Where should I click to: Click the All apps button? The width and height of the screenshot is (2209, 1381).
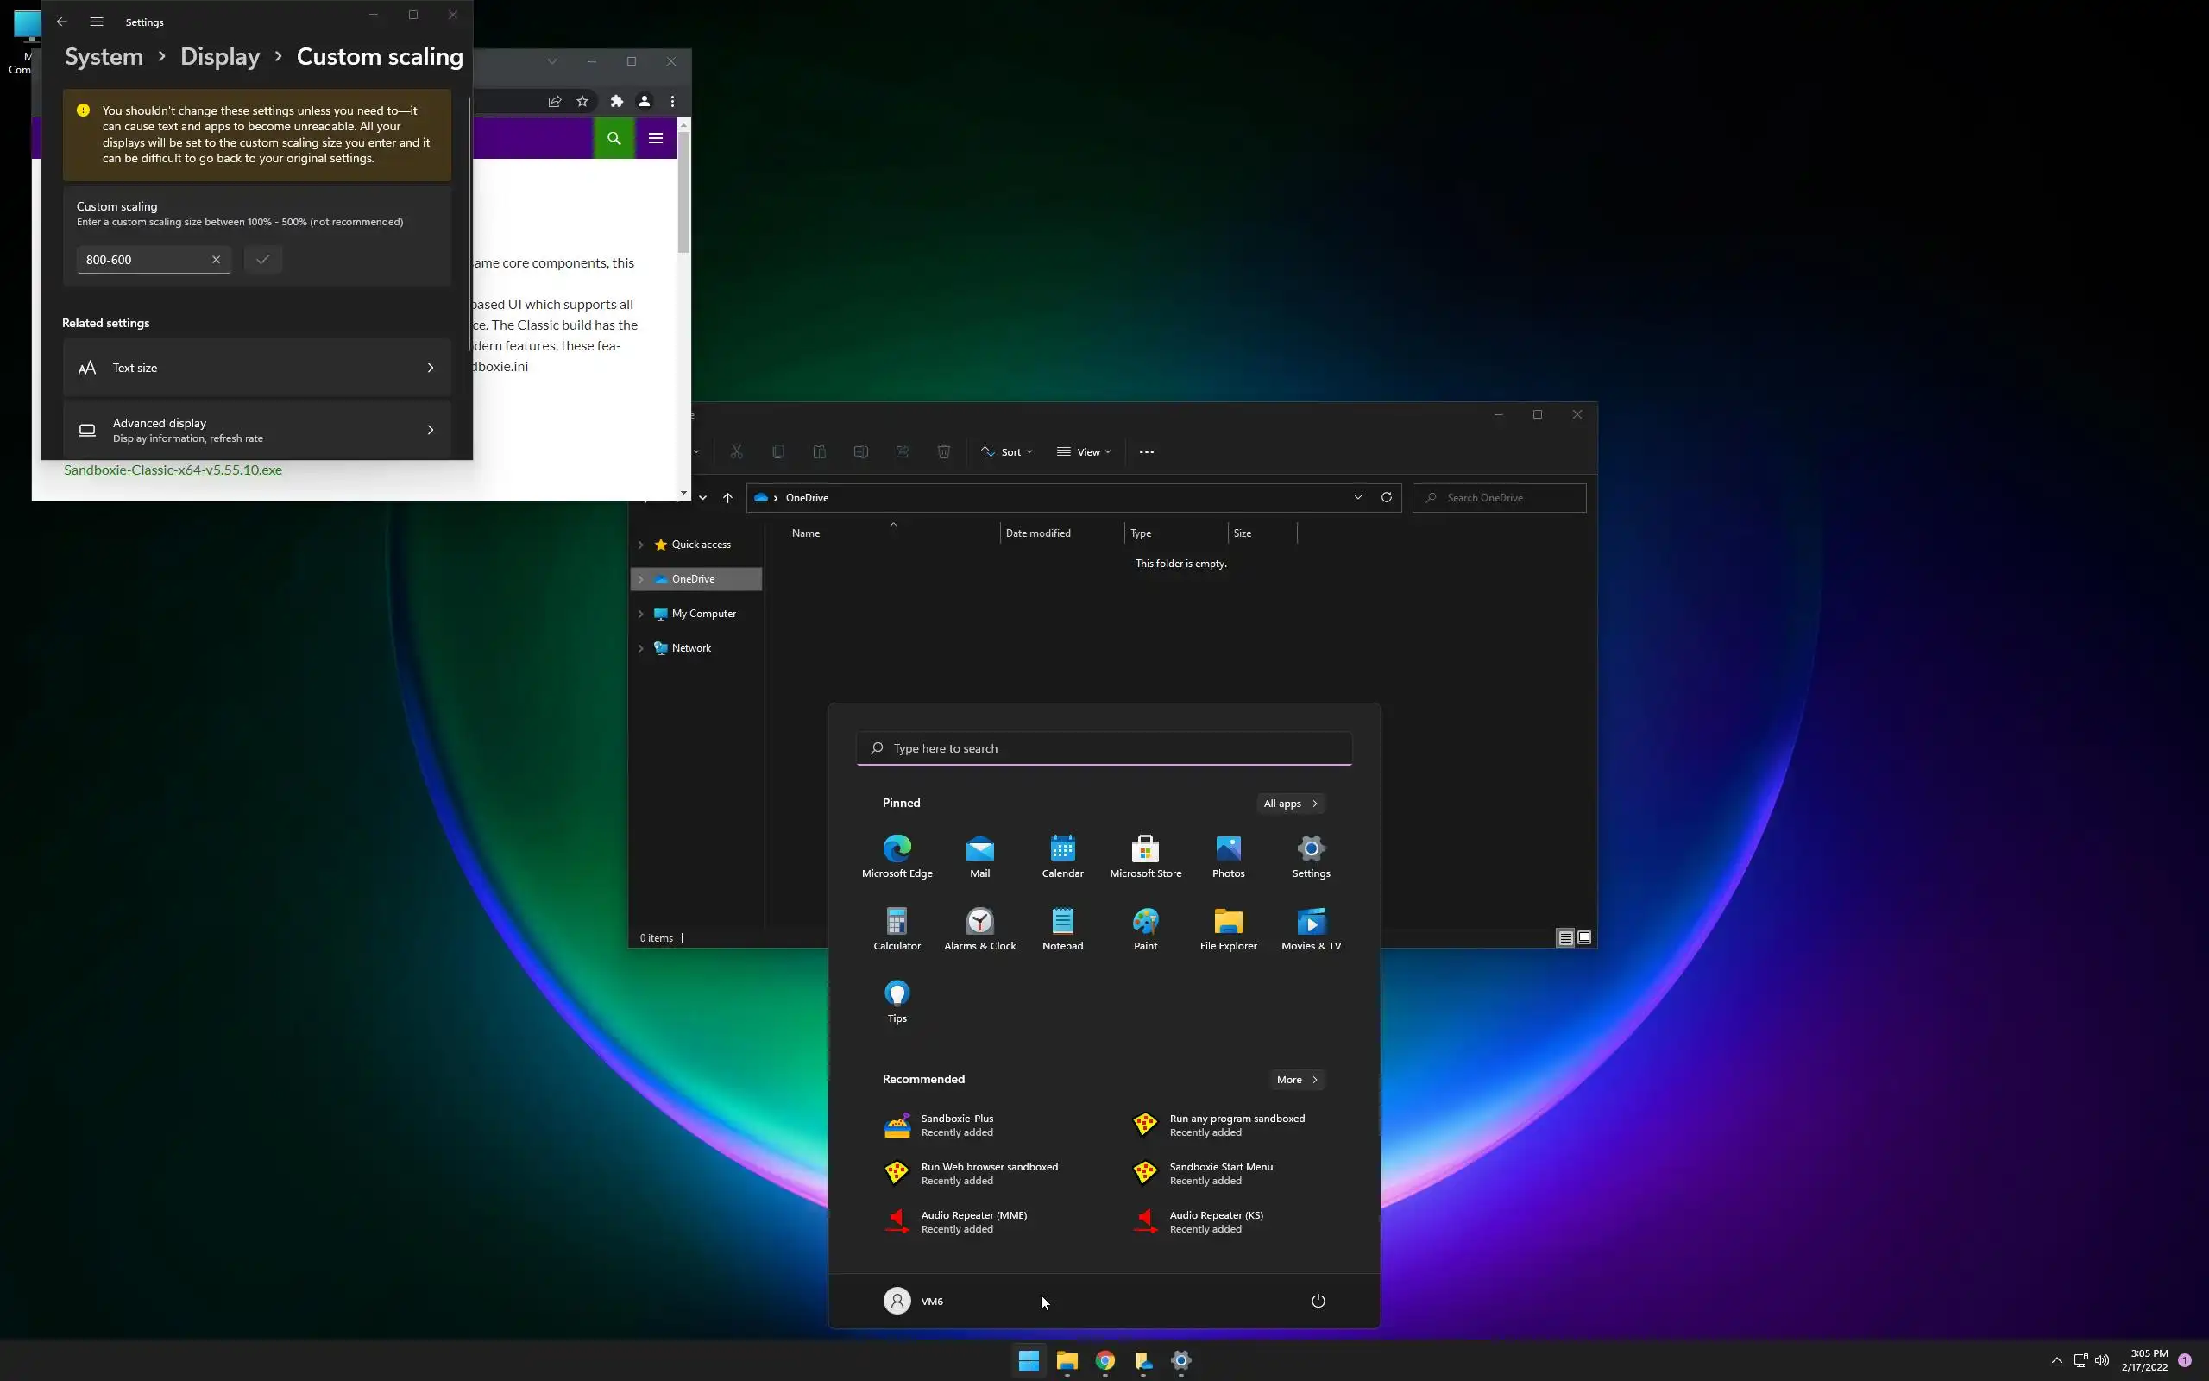pos(1290,803)
